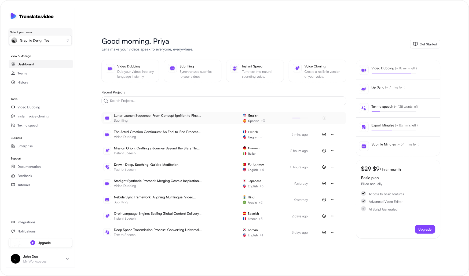Open more options for Nebula Sync Framework
This screenshot has height=276, width=469.
[333, 200]
